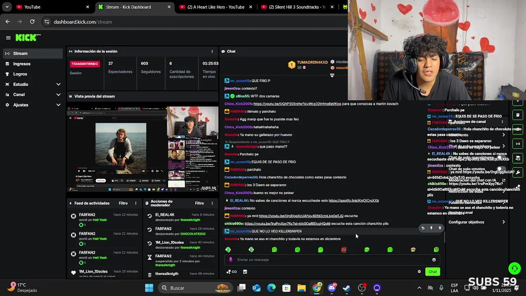Click the wrench icon in right sidebar
This screenshot has width=526, height=296.
518,172
